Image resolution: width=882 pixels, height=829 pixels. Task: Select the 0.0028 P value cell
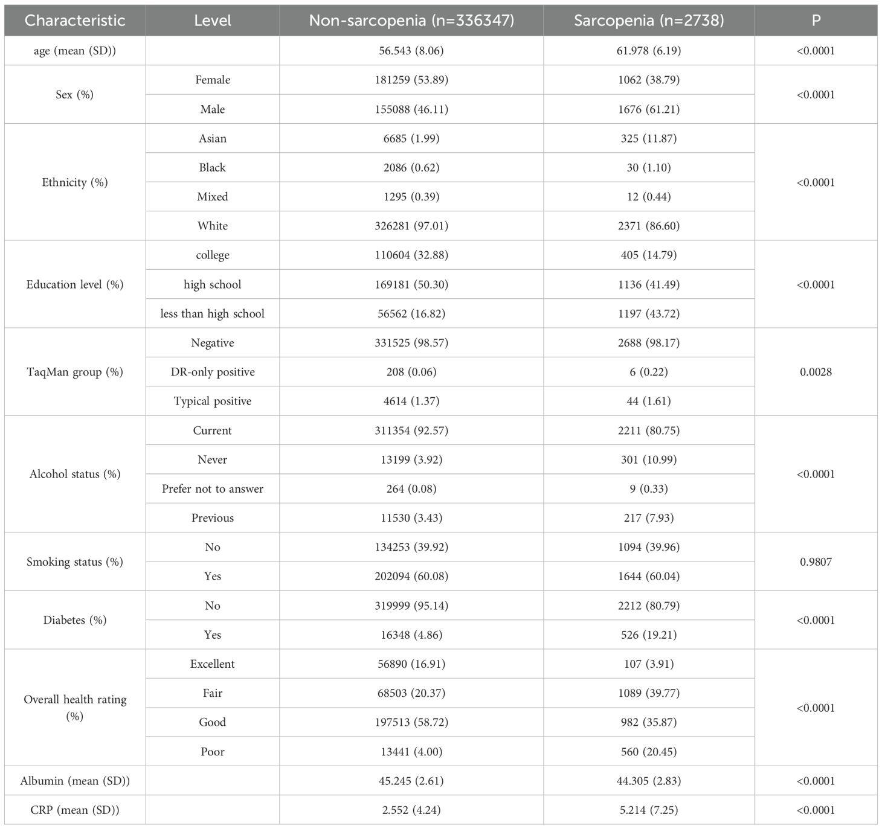tap(816, 372)
